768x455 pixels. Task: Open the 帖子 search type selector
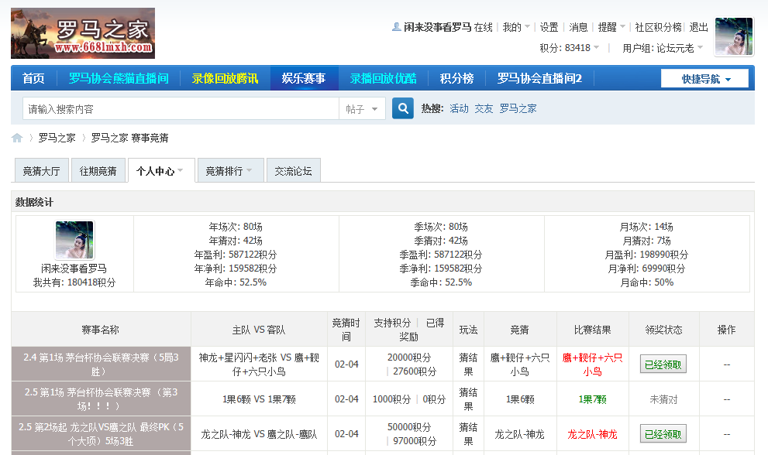coord(360,108)
